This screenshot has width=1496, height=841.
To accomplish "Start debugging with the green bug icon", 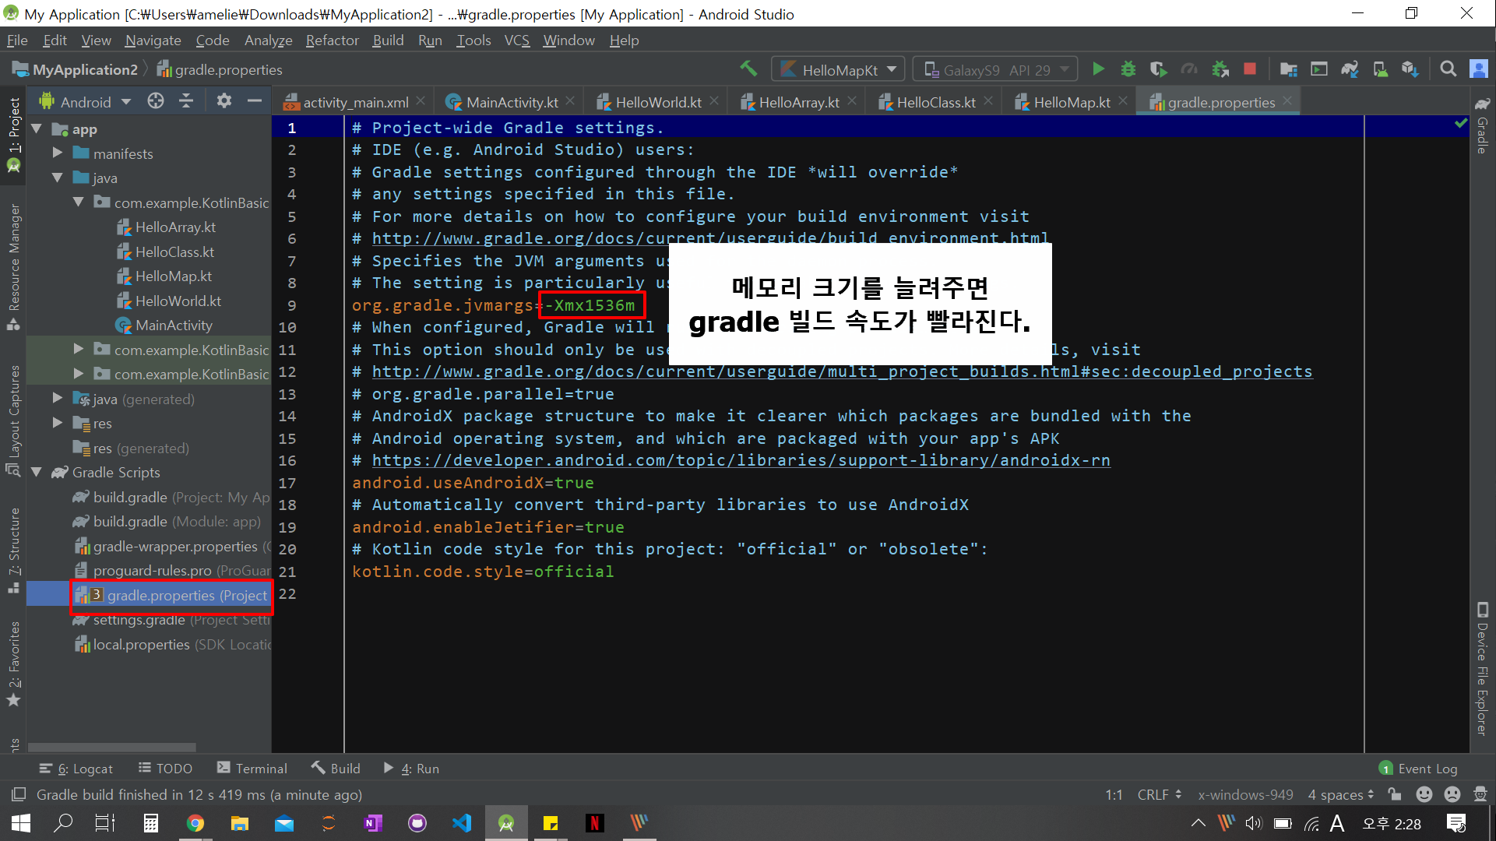I will click(1128, 69).
